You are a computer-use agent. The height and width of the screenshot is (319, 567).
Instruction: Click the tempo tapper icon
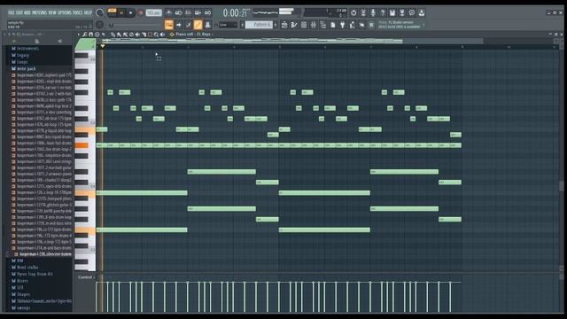[352, 25]
